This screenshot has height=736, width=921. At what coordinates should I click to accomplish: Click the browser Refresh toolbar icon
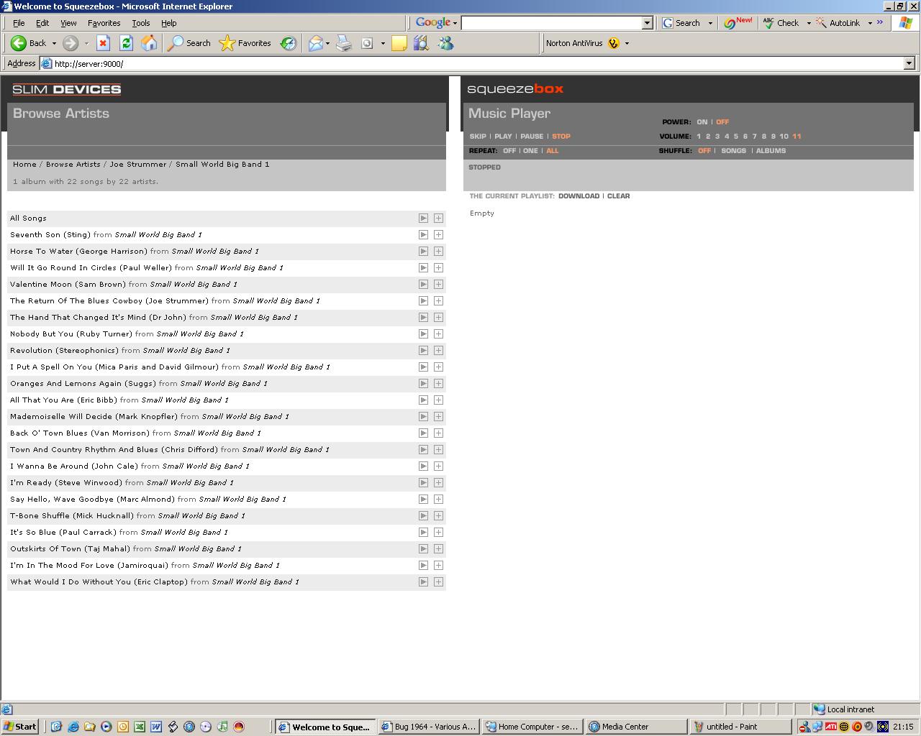(x=126, y=43)
